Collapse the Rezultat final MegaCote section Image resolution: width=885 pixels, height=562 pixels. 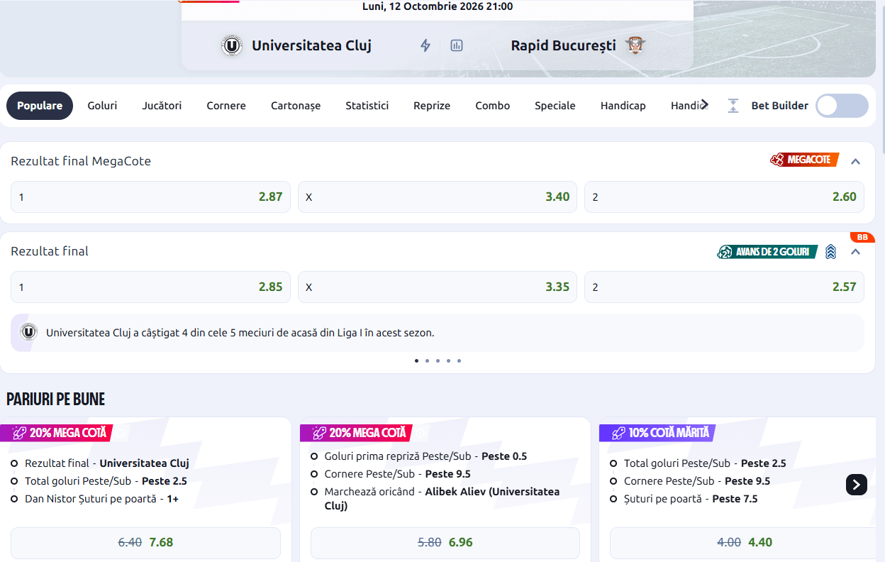coord(855,161)
